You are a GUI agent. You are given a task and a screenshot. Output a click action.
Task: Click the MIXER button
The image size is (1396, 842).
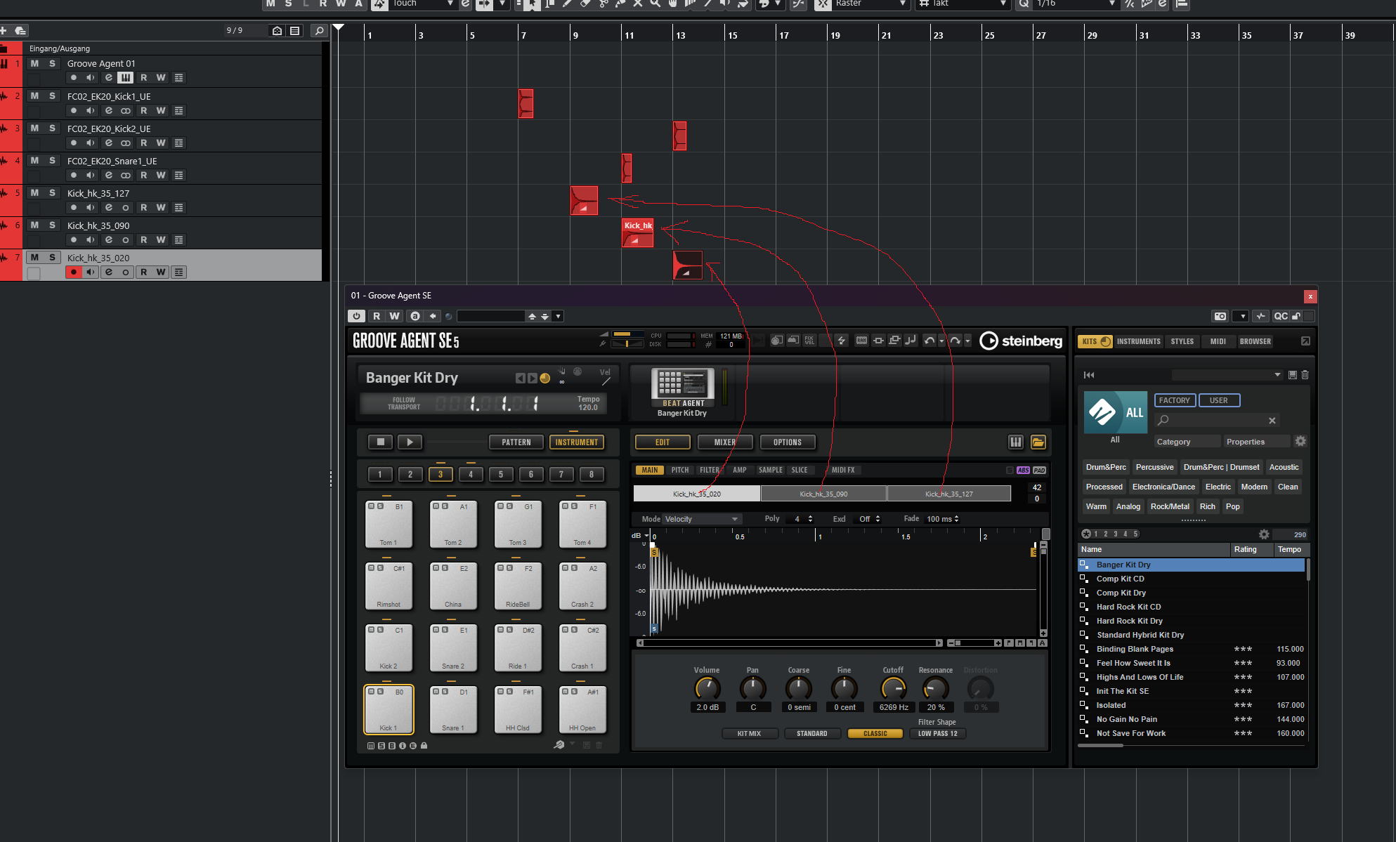coord(724,442)
